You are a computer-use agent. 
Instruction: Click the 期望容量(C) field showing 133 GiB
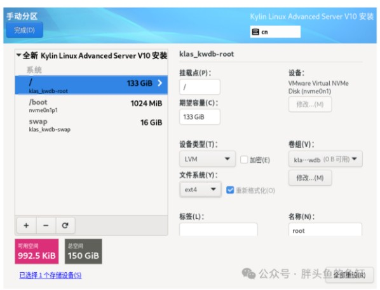[x=200, y=117]
